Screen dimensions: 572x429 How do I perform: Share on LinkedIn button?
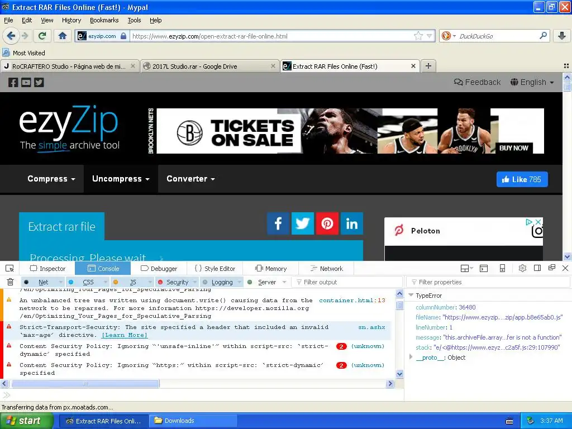352,223
